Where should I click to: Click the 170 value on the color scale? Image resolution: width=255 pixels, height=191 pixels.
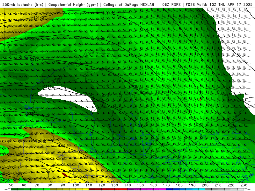166,185
